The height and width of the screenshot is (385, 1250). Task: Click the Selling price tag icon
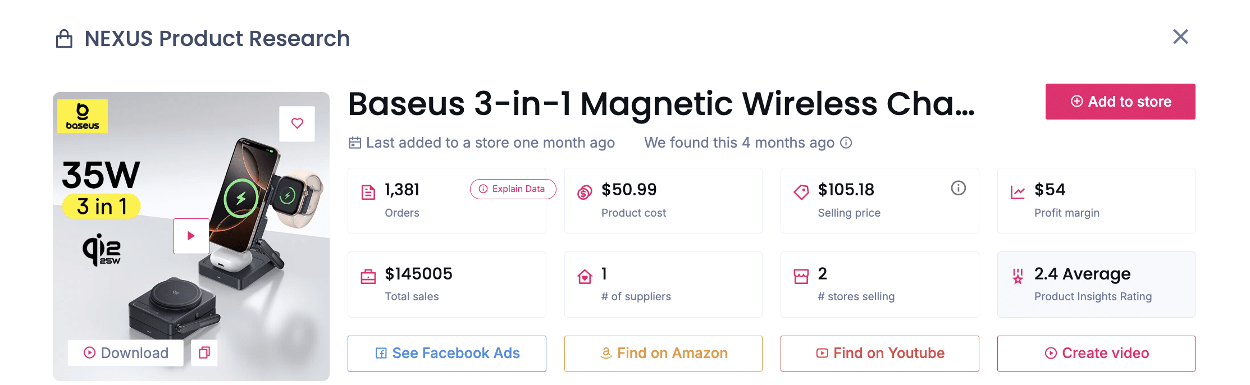(x=801, y=191)
